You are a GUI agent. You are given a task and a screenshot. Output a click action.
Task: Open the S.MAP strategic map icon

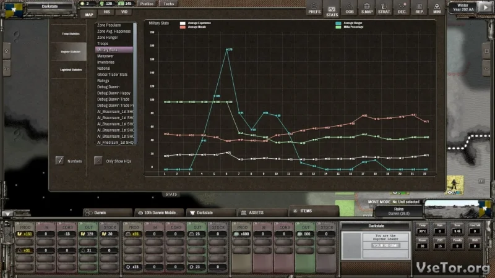[x=366, y=8]
